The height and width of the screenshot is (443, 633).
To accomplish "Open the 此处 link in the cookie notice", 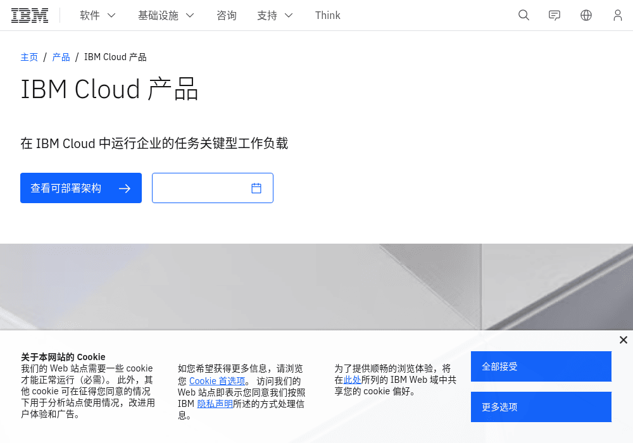I will 352,380.
